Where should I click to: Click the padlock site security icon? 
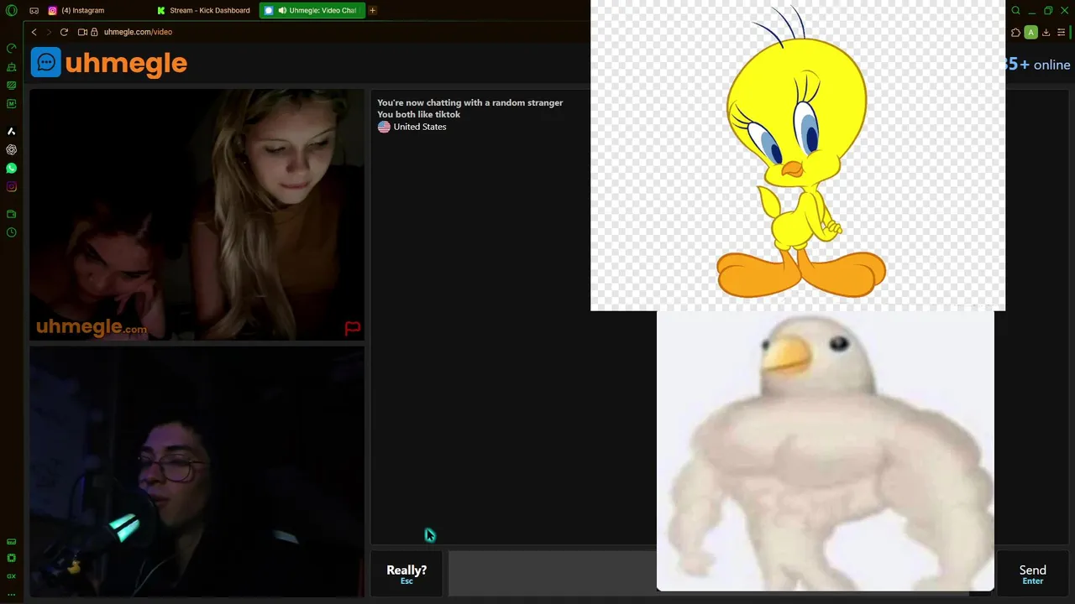pyautogui.click(x=94, y=32)
